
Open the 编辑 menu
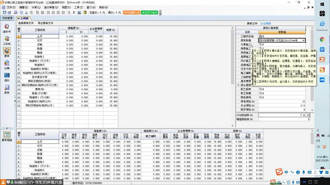(x=24, y=7)
